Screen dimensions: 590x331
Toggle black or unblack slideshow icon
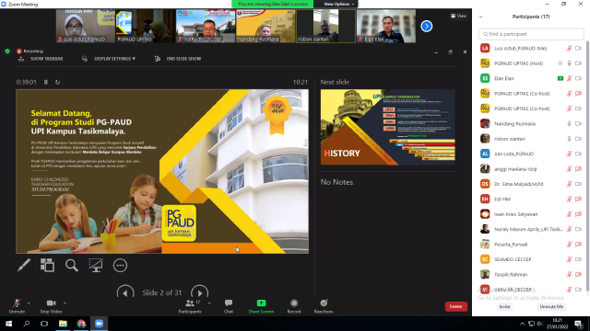point(96,266)
